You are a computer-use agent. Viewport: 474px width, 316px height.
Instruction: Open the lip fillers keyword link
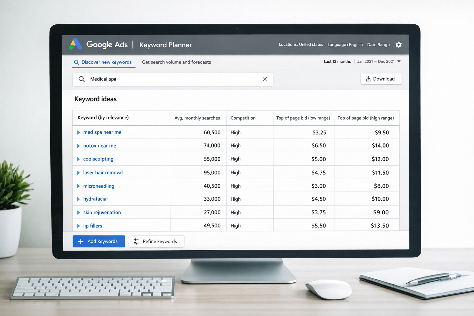pos(93,226)
